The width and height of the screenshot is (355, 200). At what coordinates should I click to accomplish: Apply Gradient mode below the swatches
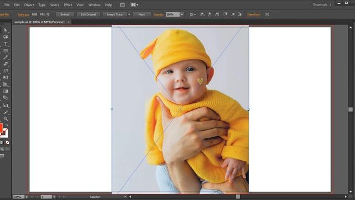(x=2, y=143)
